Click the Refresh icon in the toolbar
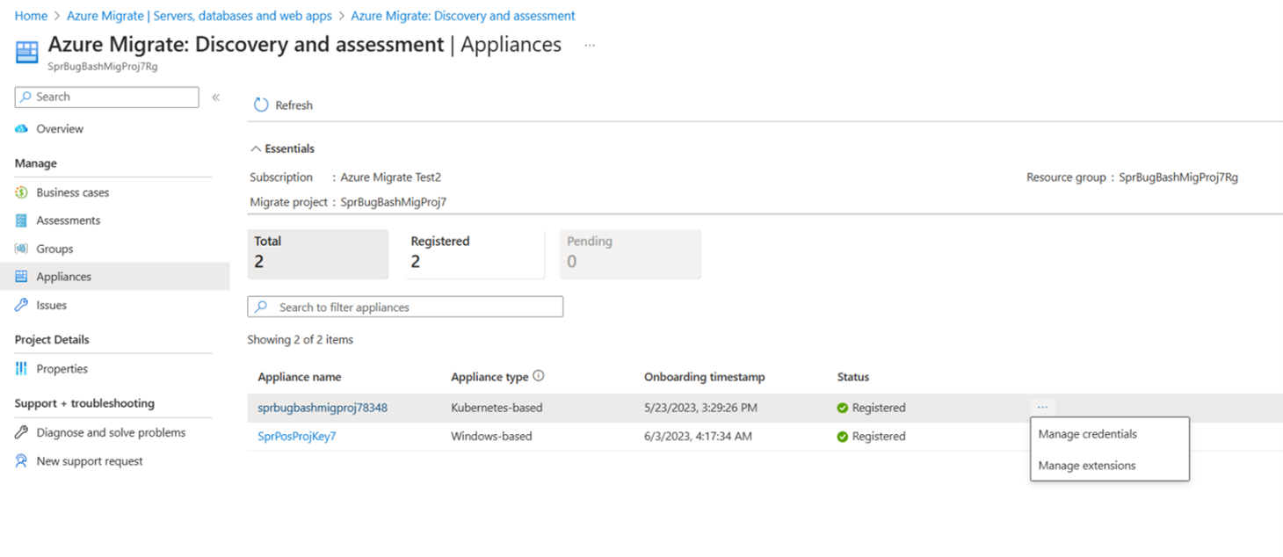This screenshot has height=557, width=1283. 261,105
